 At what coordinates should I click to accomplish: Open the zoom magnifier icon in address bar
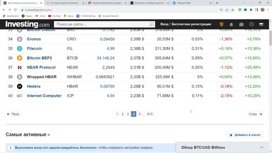pyautogui.click(x=221, y=10)
